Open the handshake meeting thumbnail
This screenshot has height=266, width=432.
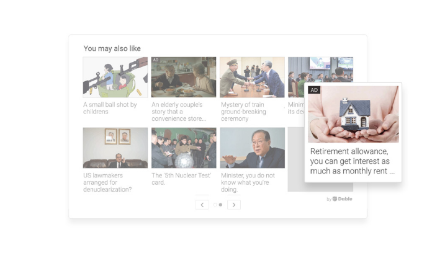[252, 78]
